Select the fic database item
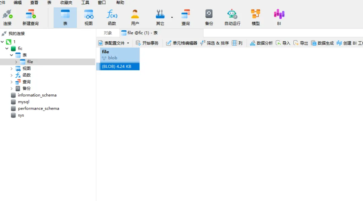The image size is (363, 201). [x=20, y=48]
